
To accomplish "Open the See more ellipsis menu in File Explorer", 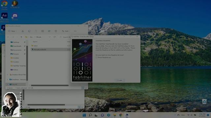I will 75,31.
